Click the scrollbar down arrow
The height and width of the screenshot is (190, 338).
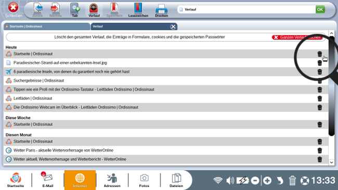332,162
